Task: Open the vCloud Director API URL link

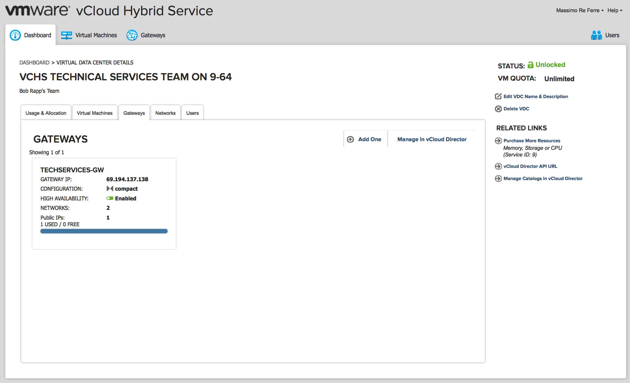Action: 530,166
